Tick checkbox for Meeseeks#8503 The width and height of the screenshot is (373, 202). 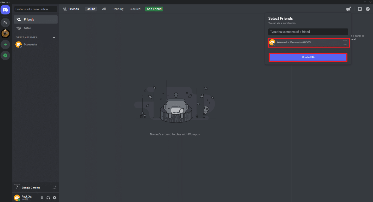click(345, 43)
